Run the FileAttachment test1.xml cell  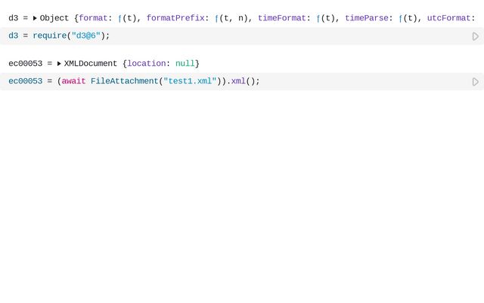coord(476,82)
